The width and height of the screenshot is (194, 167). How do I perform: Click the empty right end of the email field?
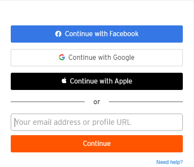(158, 122)
